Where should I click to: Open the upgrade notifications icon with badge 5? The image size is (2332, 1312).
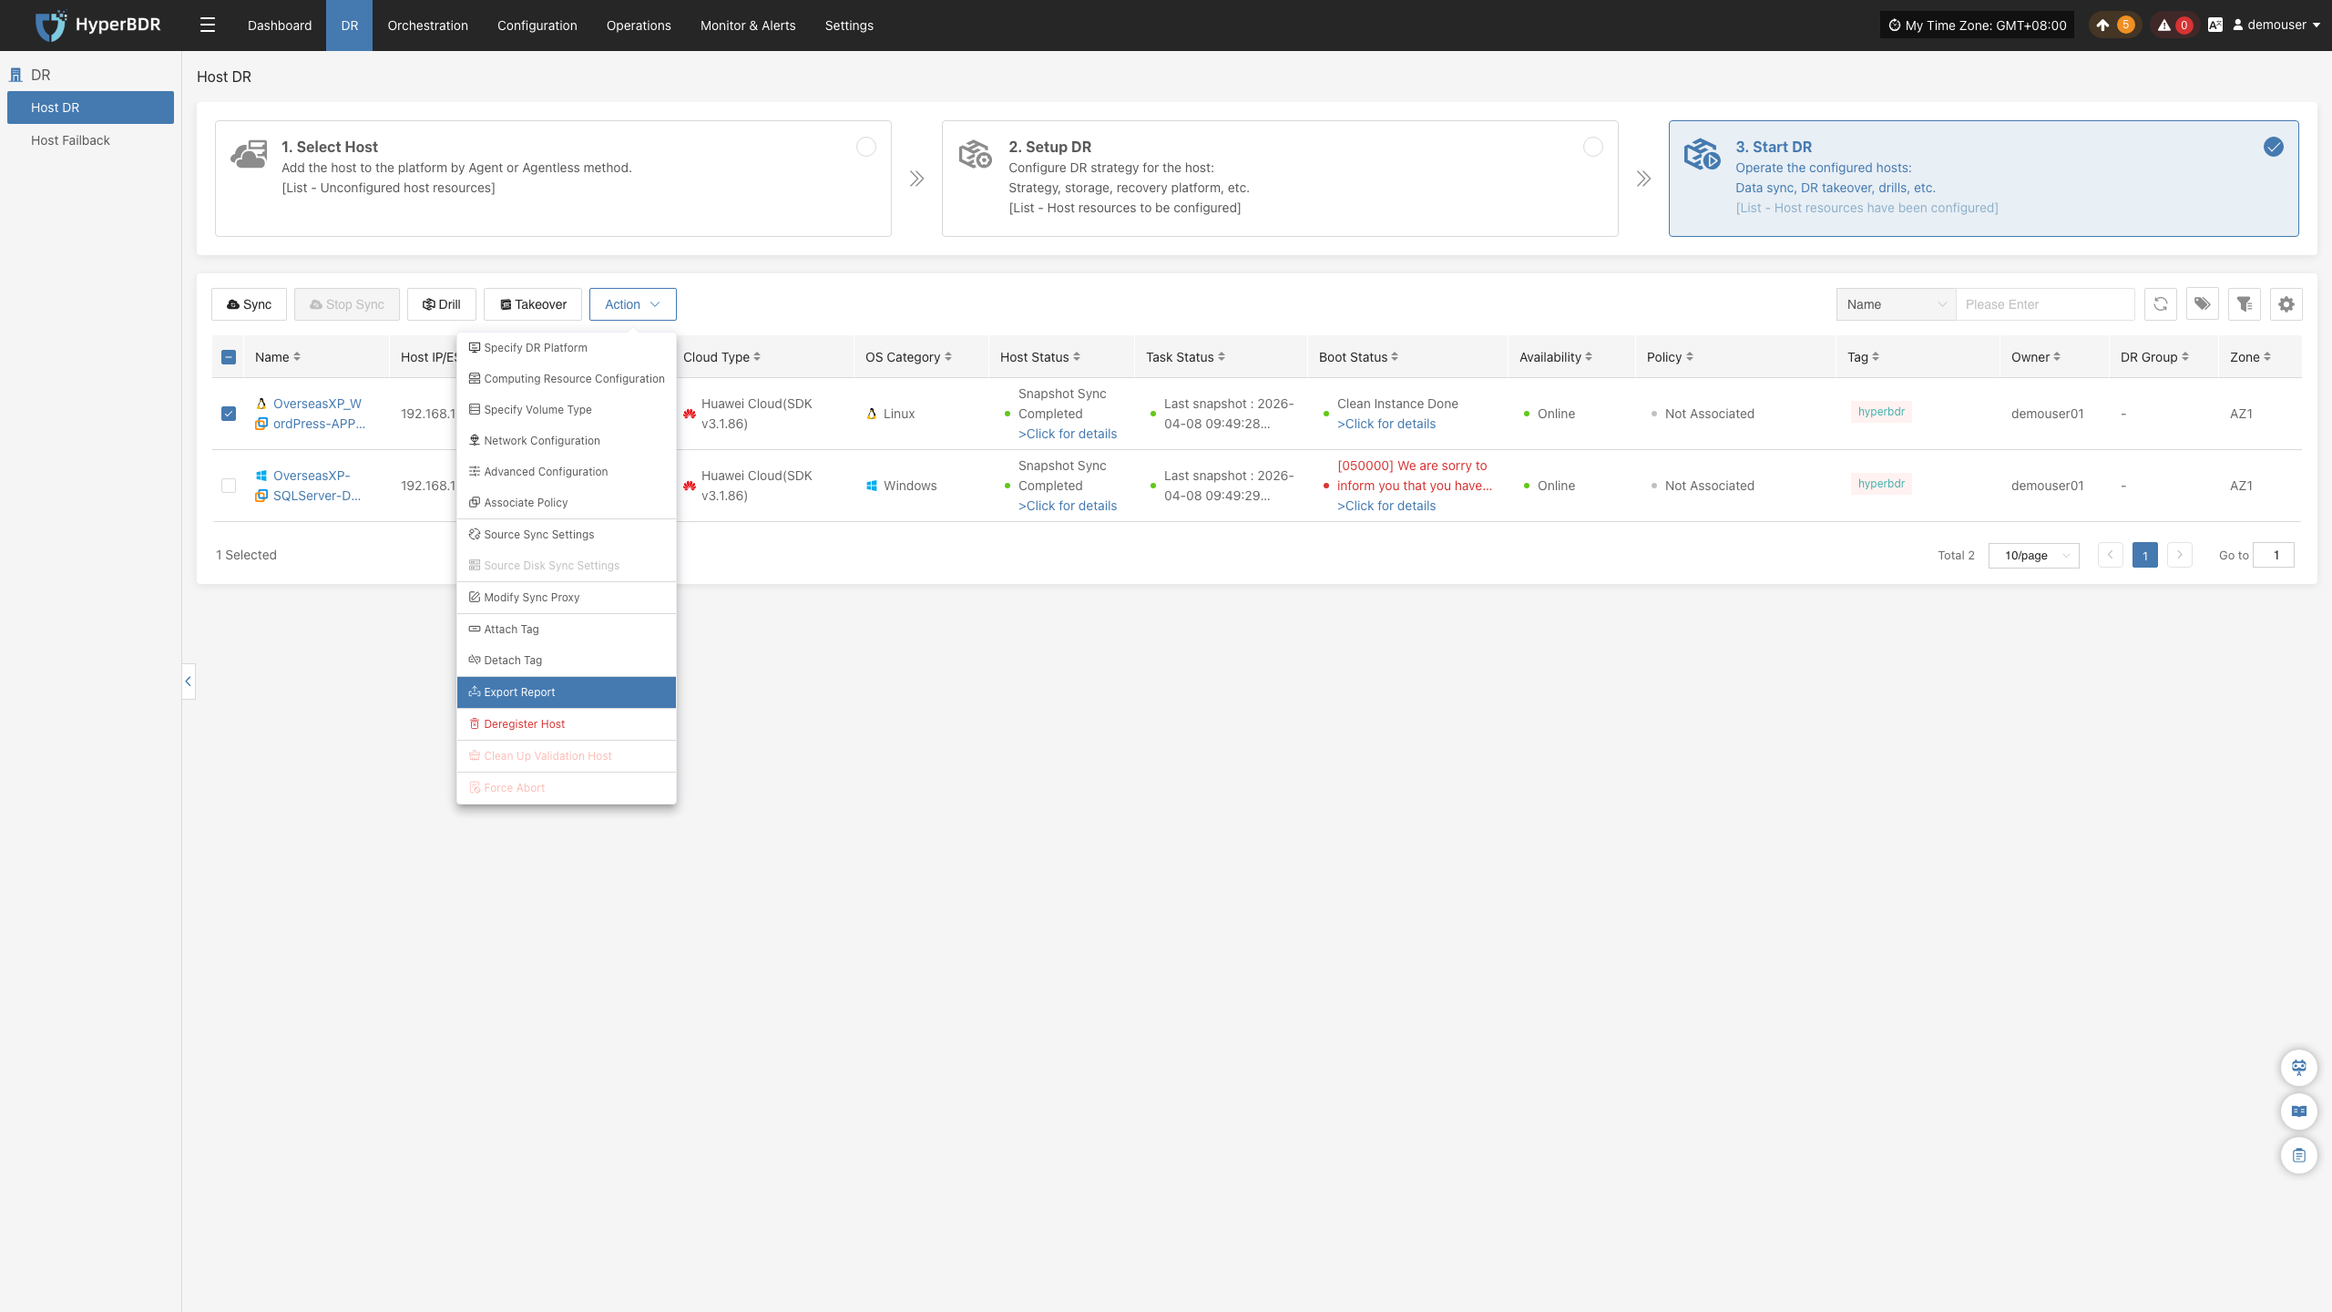tap(2113, 25)
